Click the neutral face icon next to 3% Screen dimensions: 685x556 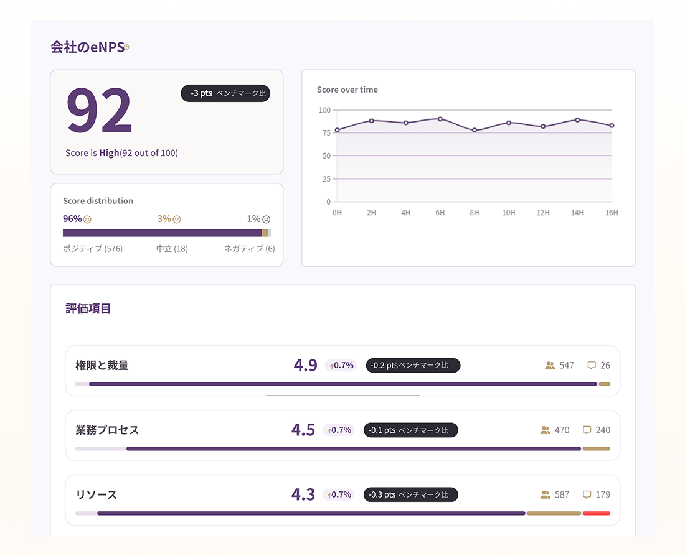[x=177, y=219]
